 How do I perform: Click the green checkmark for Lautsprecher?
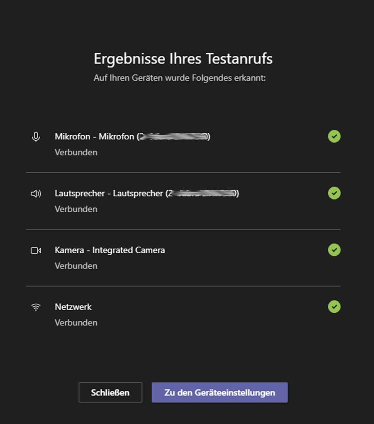334,193
